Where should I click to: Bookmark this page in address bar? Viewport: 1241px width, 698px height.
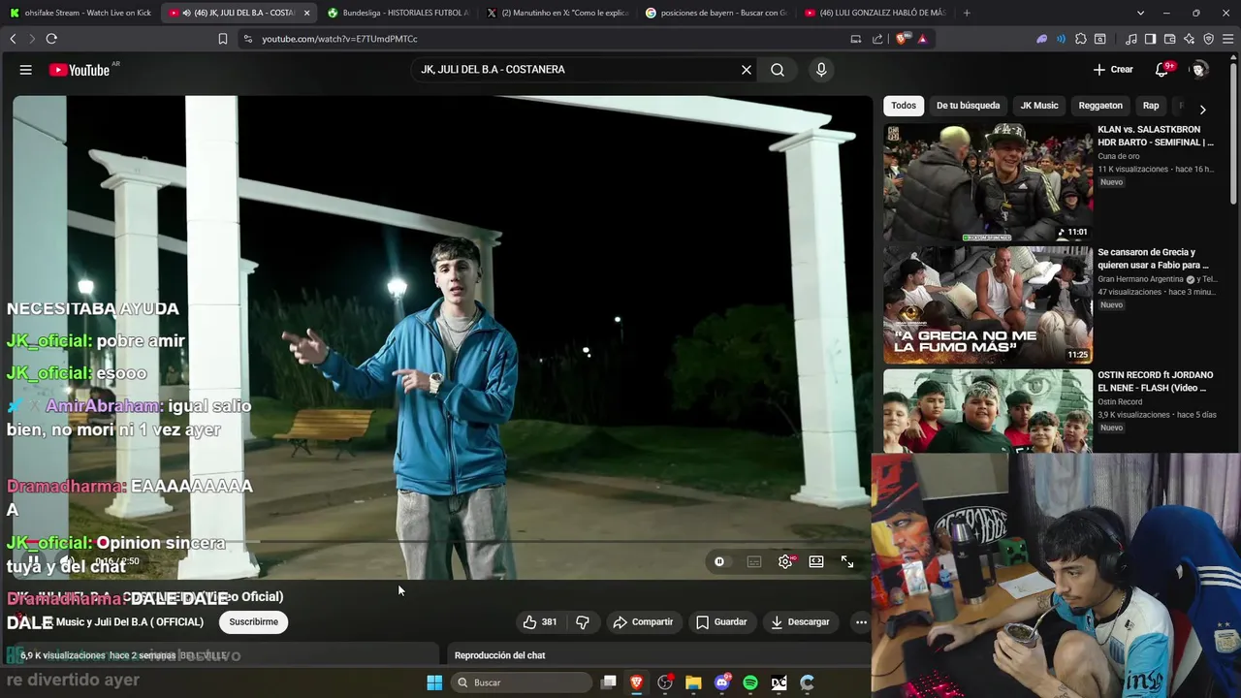(223, 39)
